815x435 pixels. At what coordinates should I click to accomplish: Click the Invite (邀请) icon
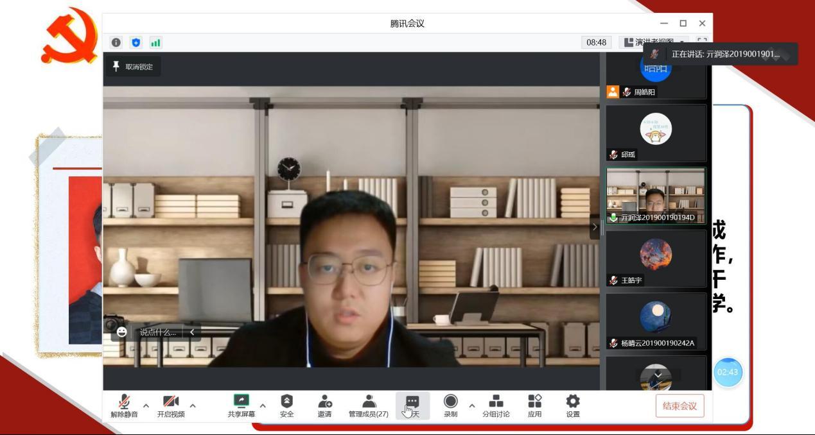point(324,405)
